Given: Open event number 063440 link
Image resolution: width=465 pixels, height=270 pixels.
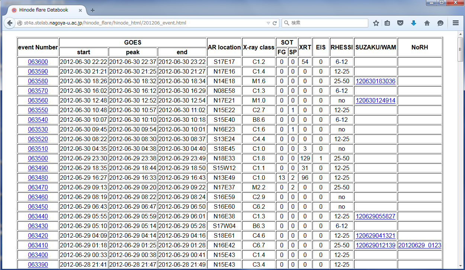Looking at the screenshot, I should coord(38,216).
